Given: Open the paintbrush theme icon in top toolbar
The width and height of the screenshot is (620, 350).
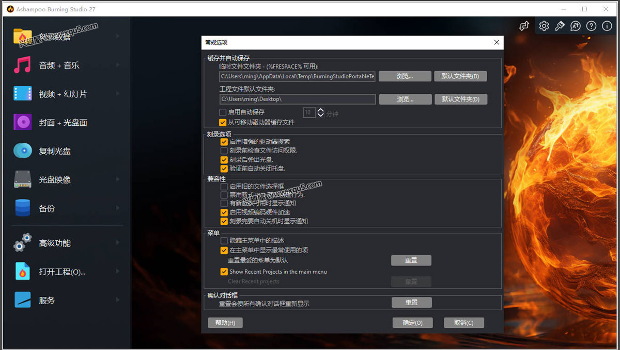Looking at the screenshot, I should [560, 26].
